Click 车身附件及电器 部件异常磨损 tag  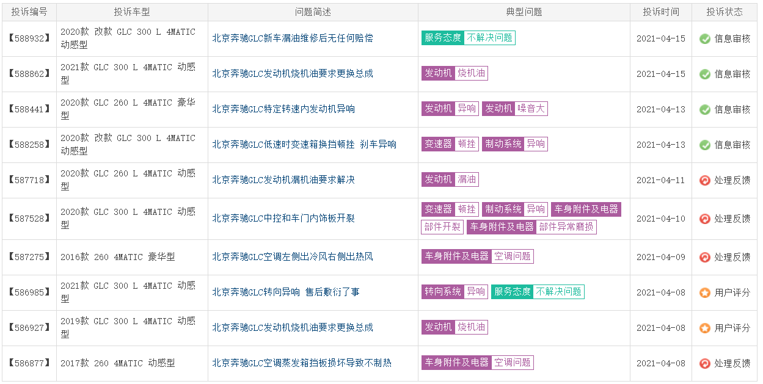coord(531,227)
